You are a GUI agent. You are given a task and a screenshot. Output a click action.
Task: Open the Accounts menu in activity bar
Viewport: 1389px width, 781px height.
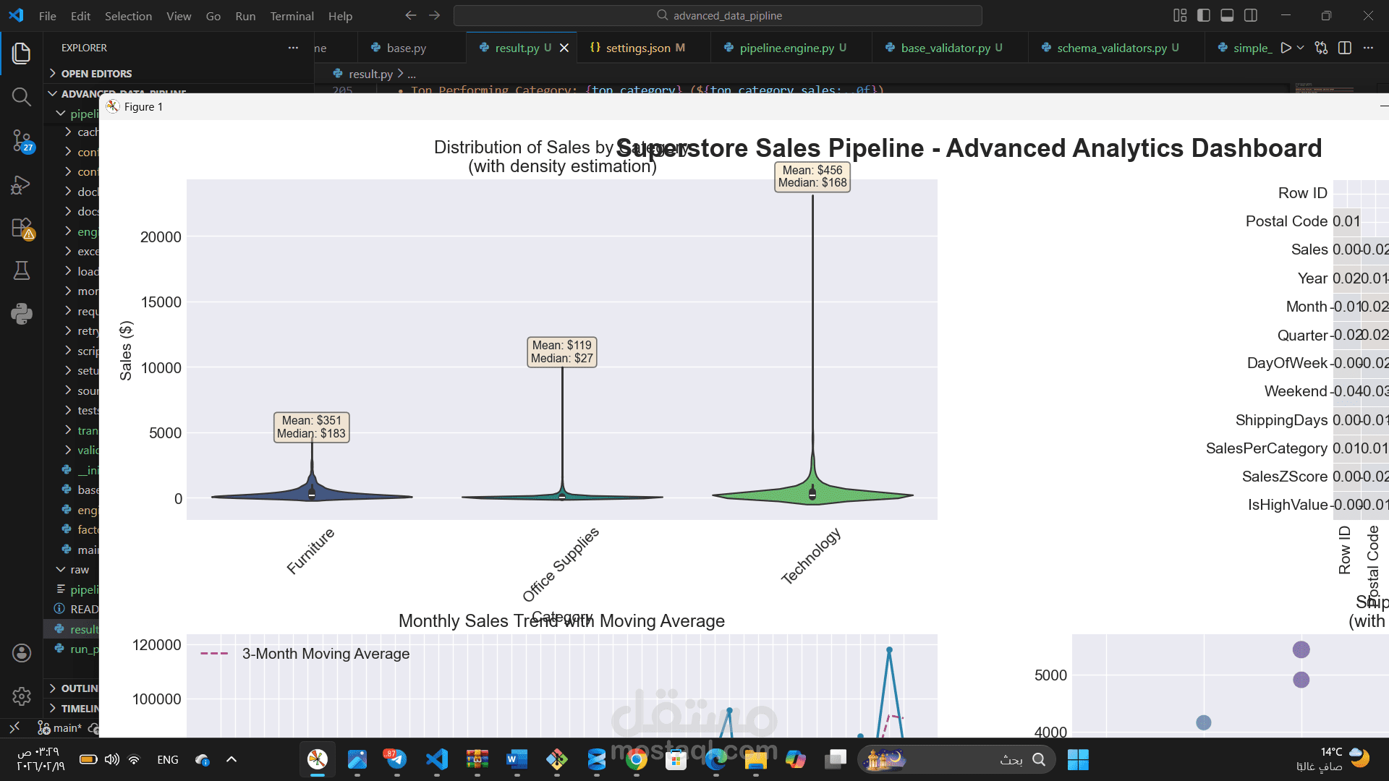[22, 653]
